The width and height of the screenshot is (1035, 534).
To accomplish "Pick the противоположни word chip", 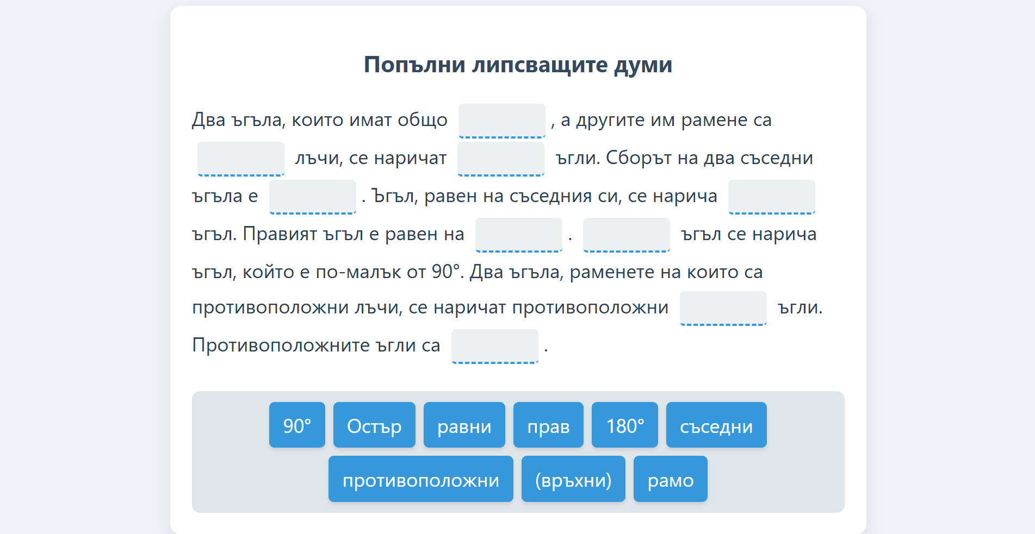I will coord(420,479).
